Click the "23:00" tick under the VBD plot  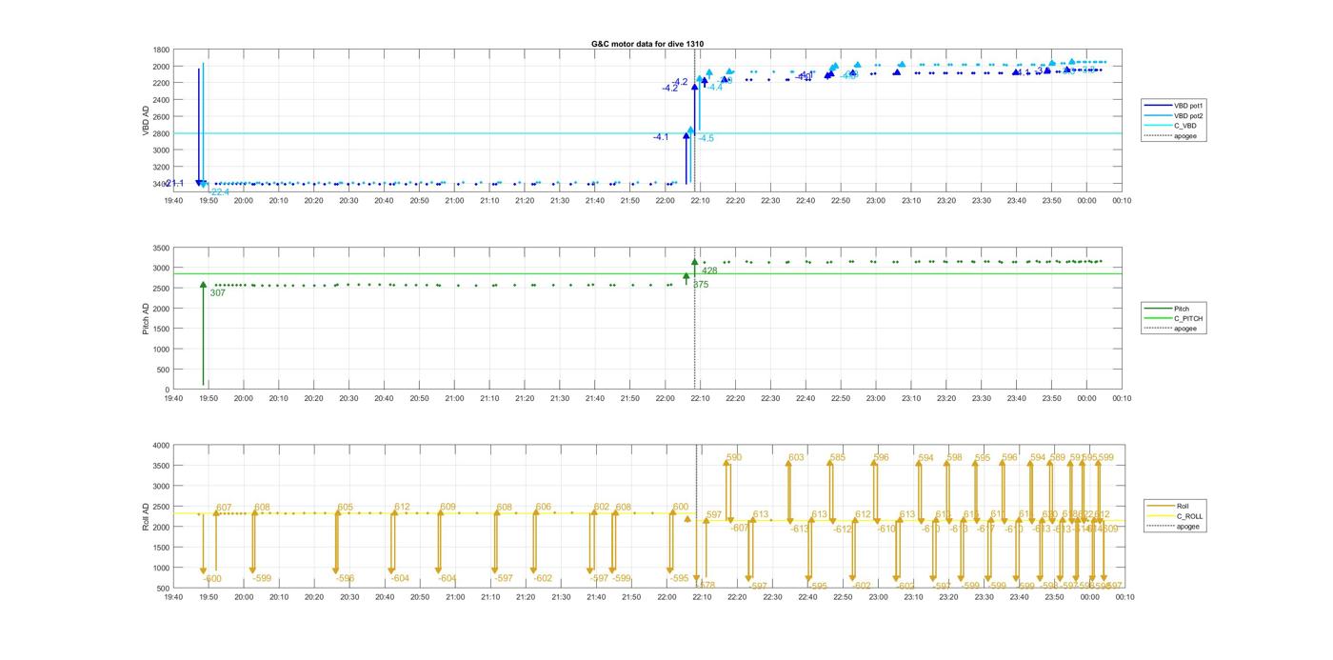pos(876,201)
